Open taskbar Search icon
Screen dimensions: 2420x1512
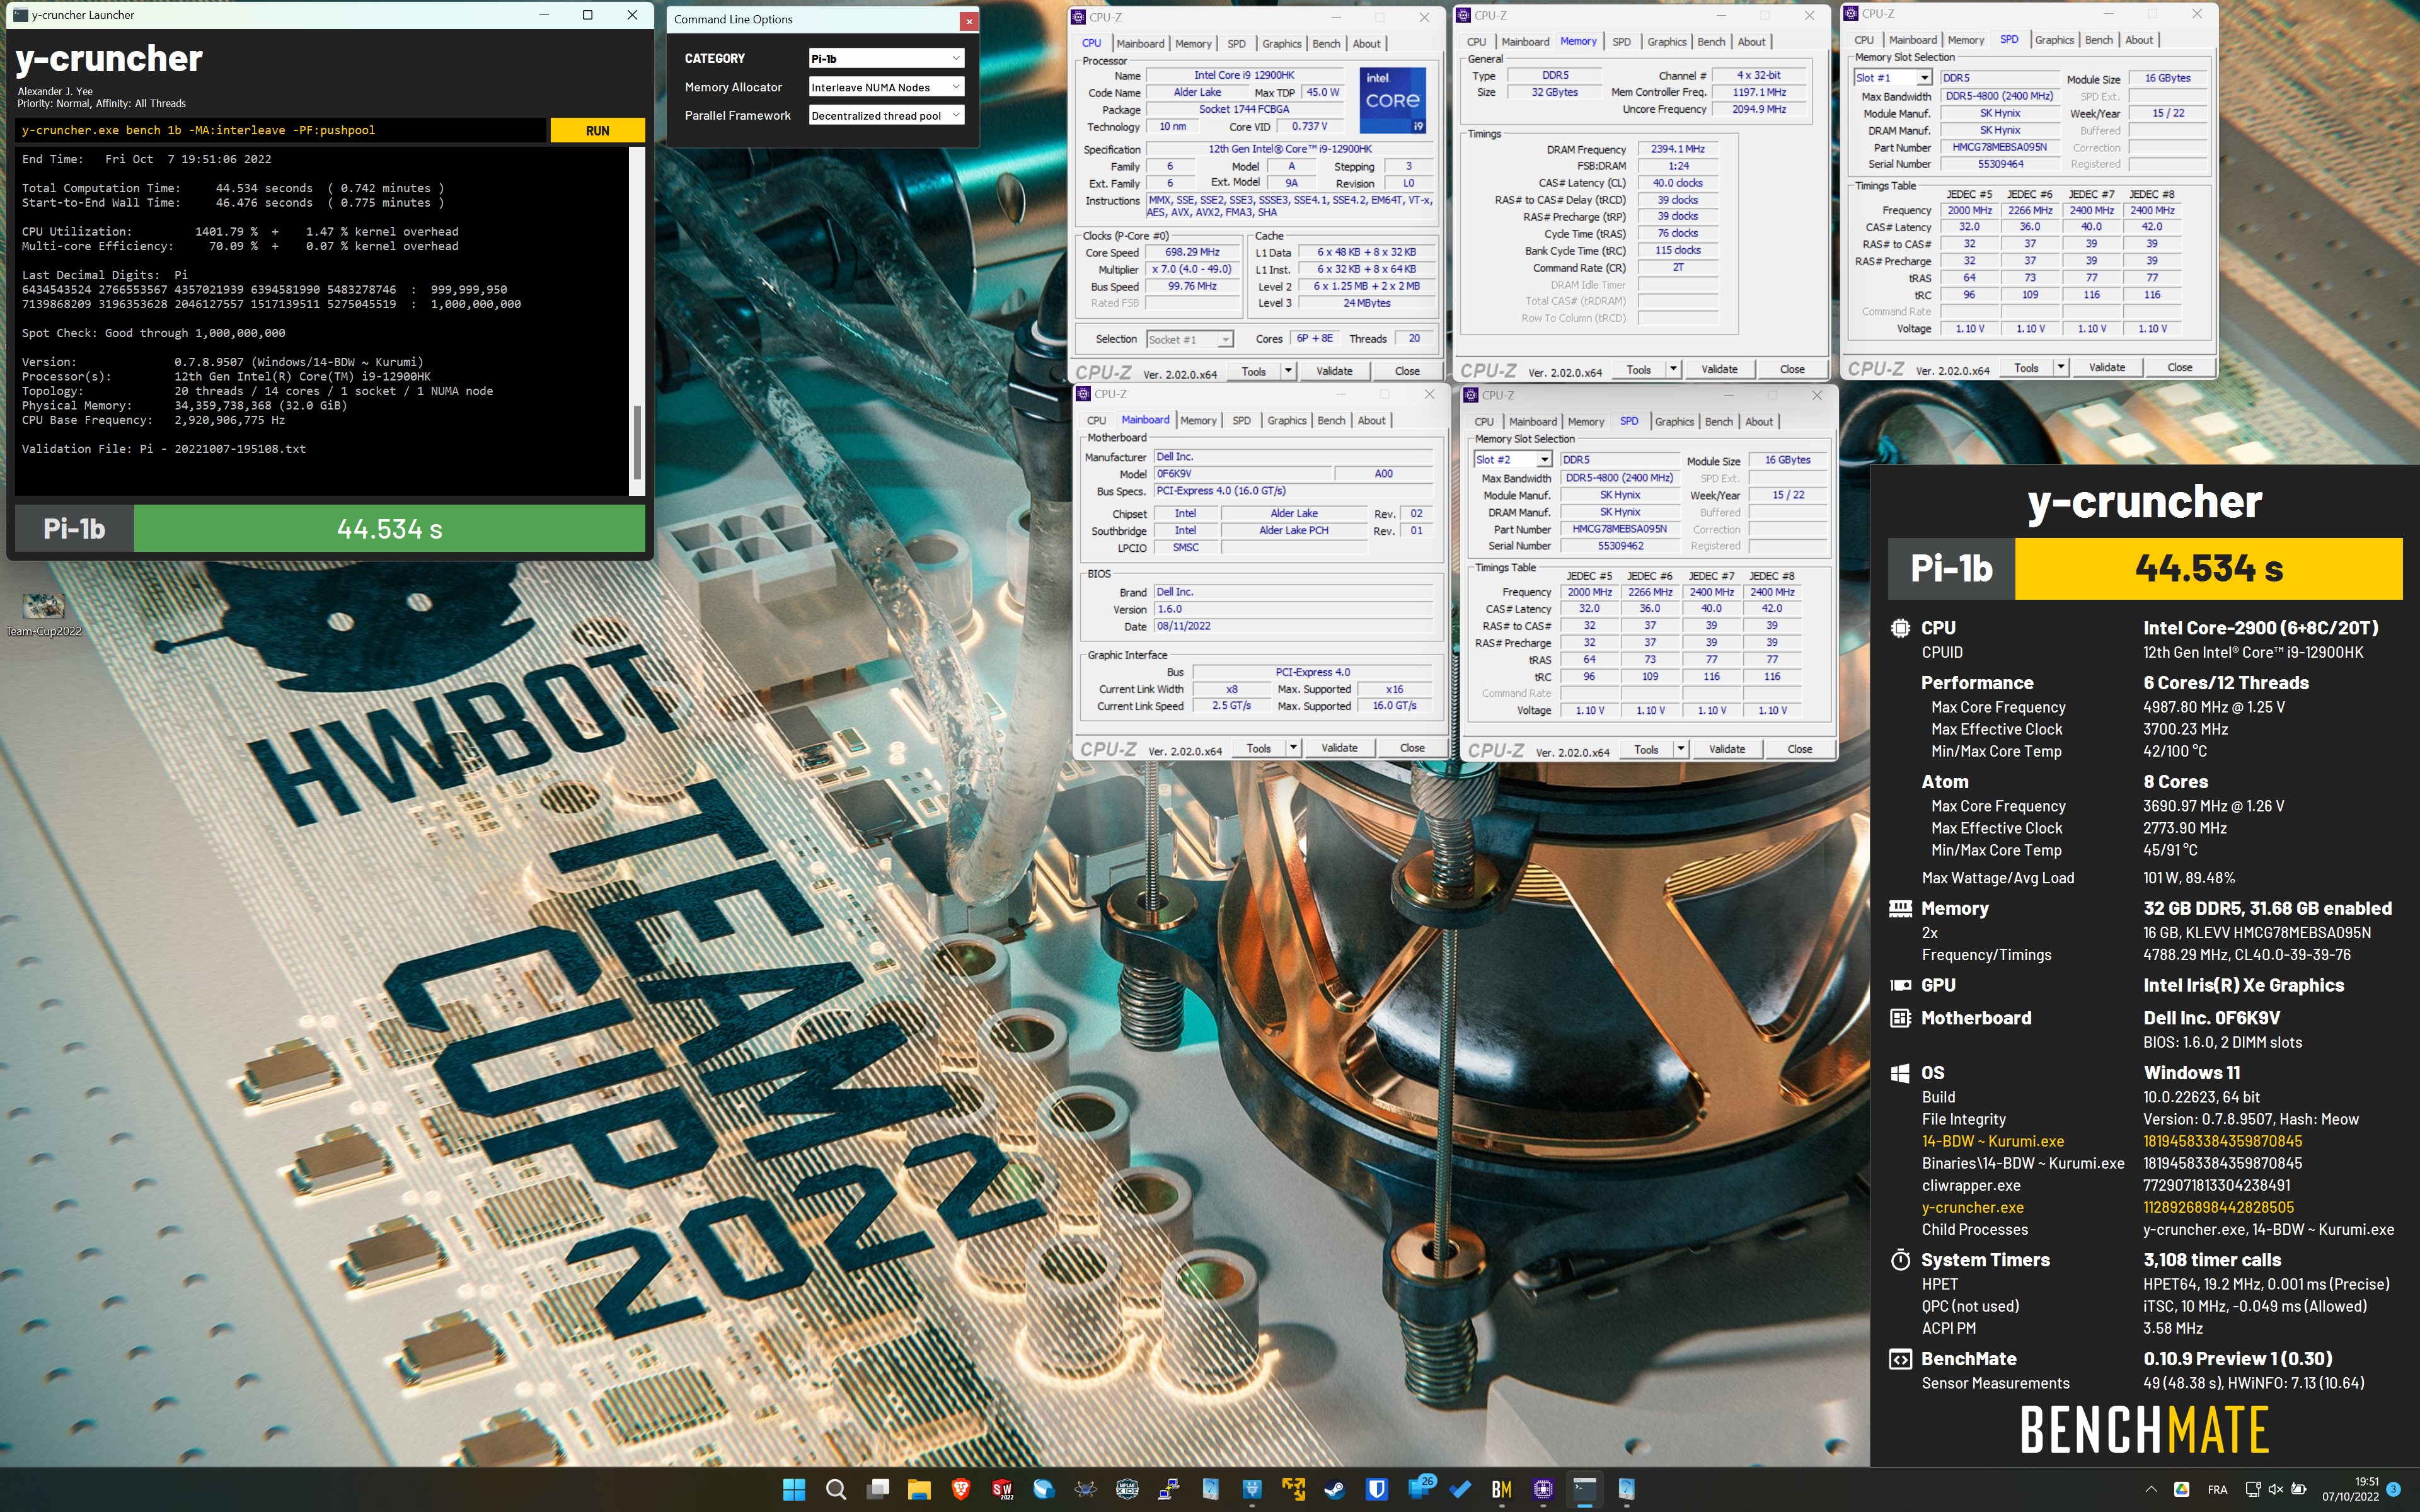coord(836,1489)
